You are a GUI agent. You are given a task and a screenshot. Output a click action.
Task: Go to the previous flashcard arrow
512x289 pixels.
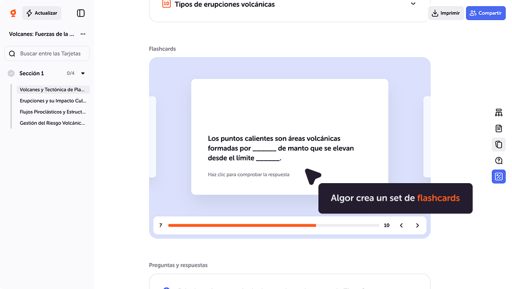(401, 225)
